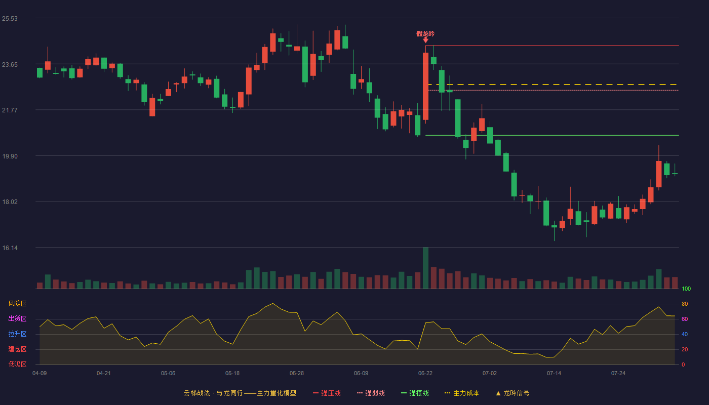The width and height of the screenshot is (709, 405).
Task: Click the 出货区 zone label
Action: 17,319
